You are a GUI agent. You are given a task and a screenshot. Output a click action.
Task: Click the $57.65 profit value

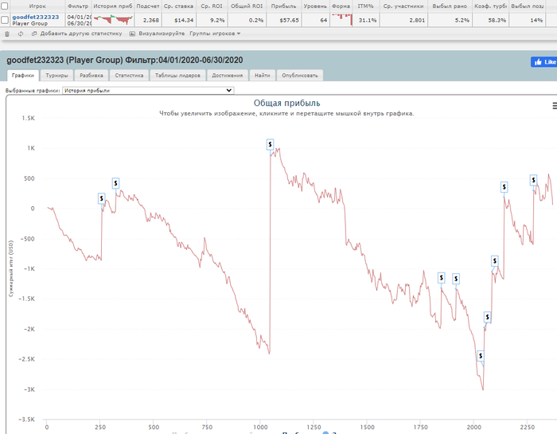(289, 20)
